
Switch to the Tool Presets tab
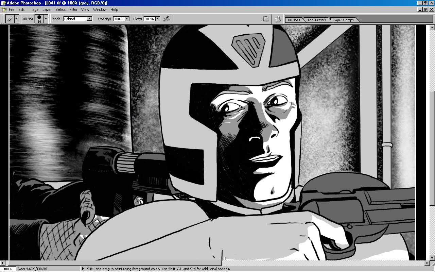click(316, 20)
